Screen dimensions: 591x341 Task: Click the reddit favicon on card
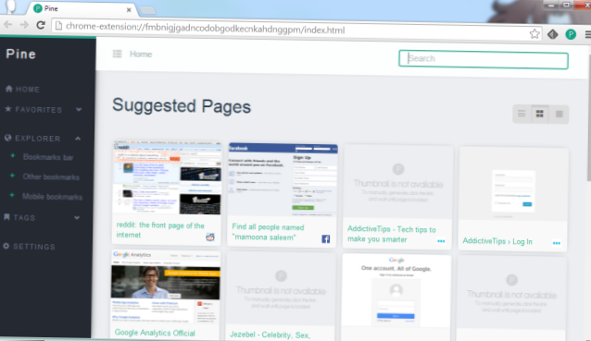210,237
